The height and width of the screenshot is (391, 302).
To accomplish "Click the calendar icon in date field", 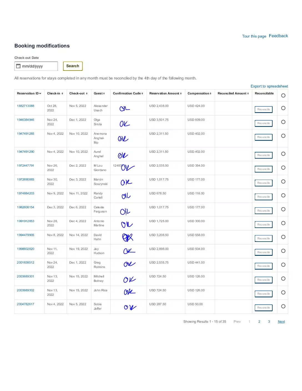I will click(x=18, y=66).
